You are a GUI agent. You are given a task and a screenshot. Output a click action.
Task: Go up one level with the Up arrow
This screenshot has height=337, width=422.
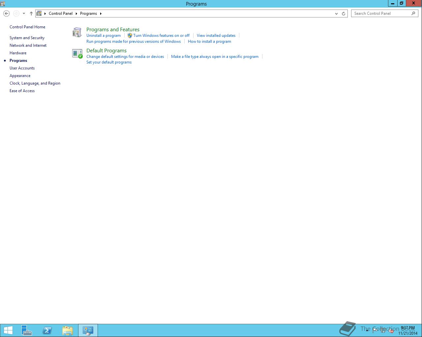31,13
